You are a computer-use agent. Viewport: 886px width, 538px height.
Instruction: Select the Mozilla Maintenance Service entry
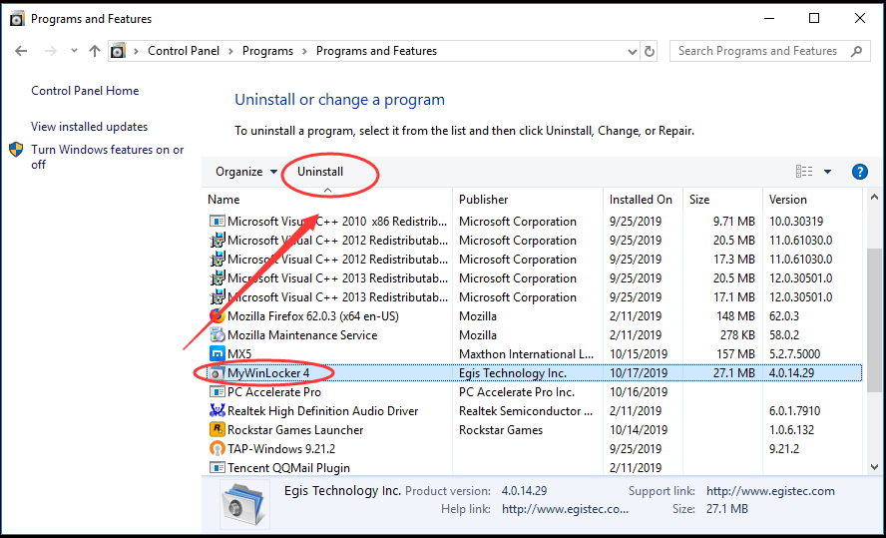(x=302, y=335)
